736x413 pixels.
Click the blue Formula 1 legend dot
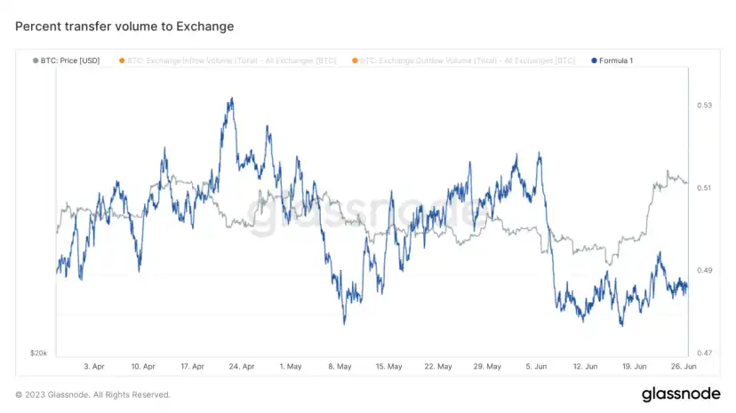point(594,60)
